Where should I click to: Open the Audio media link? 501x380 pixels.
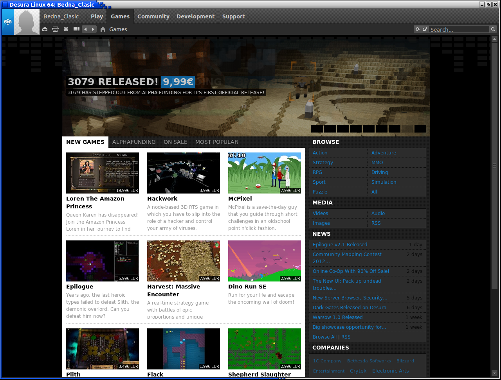[x=378, y=213]
